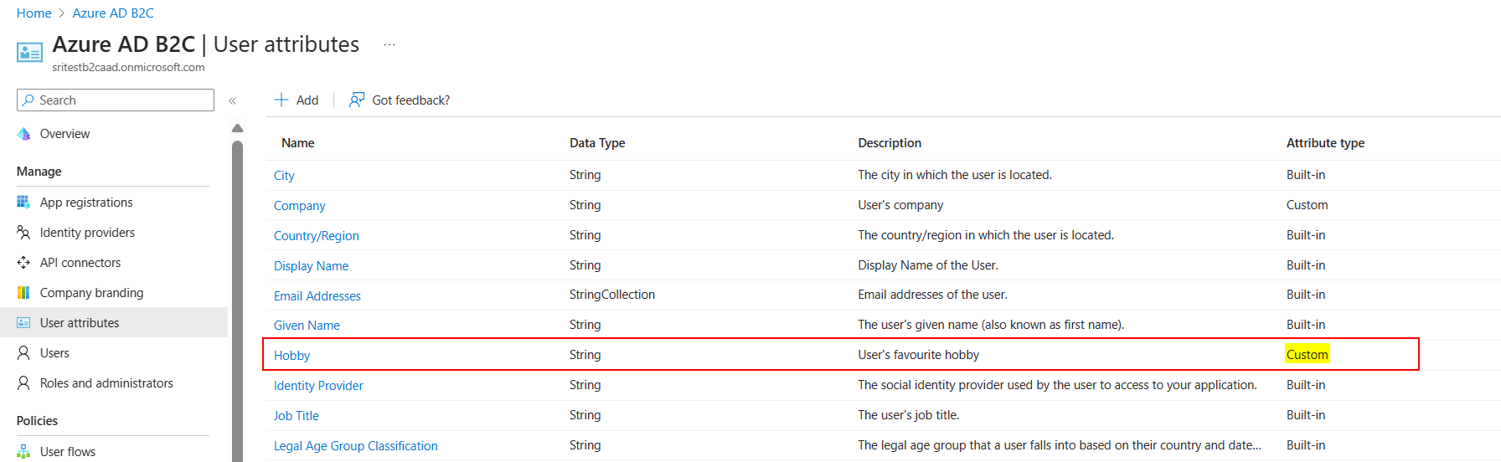Open User flows menu item
Screen dimensions: 1501x462
(x=68, y=452)
